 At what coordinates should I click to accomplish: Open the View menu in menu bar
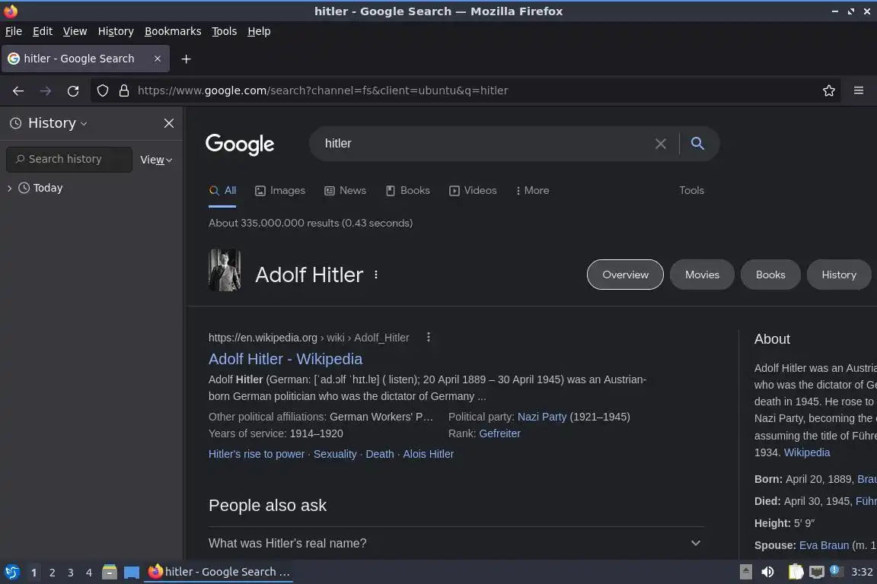[75, 31]
